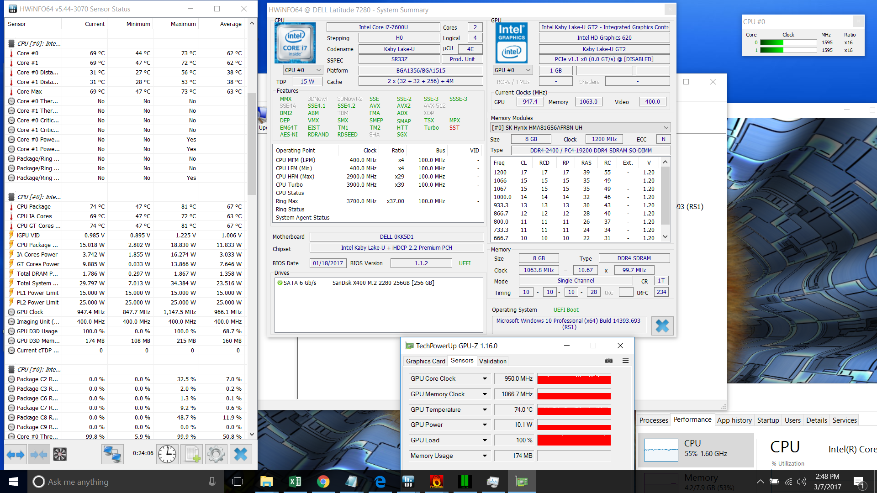This screenshot has width=877, height=493.
Task: Click the reset clock timer icon
Action: (x=167, y=454)
